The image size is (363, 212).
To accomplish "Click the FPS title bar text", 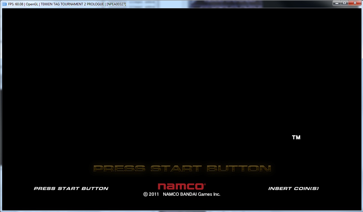I will pyautogui.click(x=67, y=4).
